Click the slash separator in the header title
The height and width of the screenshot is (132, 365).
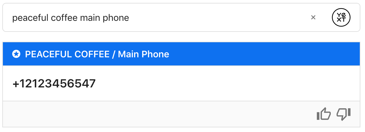114,54
